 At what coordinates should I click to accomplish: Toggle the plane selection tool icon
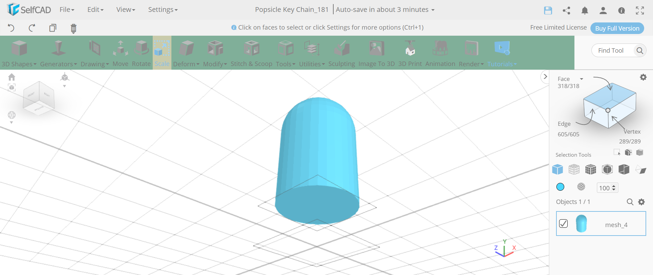pos(641,169)
